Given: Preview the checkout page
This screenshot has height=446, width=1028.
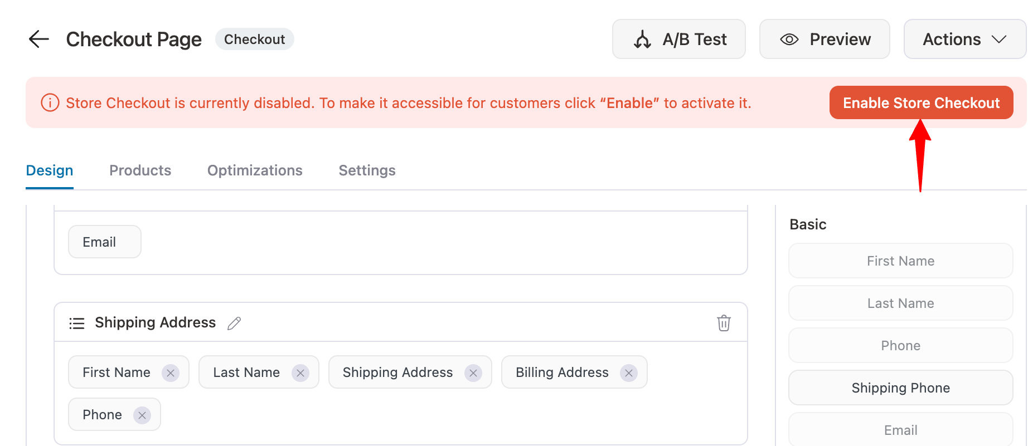Looking at the screenshot, I should coord(825,39).
